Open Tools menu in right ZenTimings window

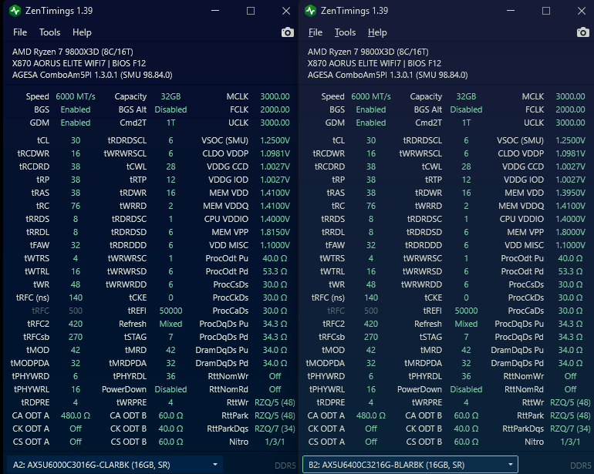tap(345, 32)
